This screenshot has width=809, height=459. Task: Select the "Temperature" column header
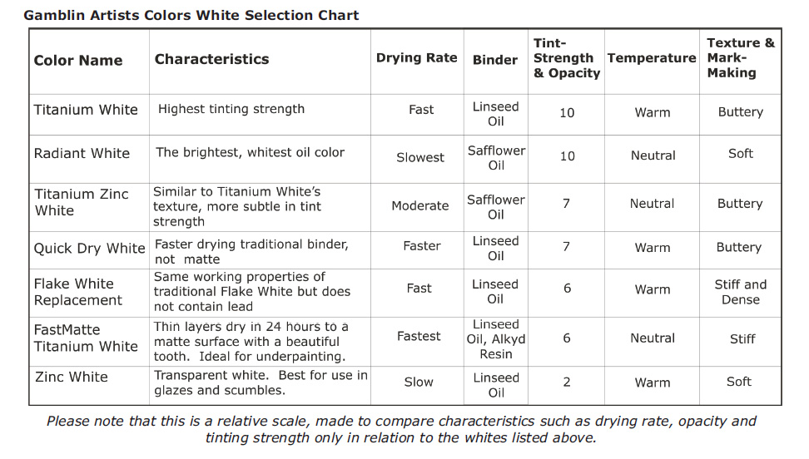click(x=652, y=57)
